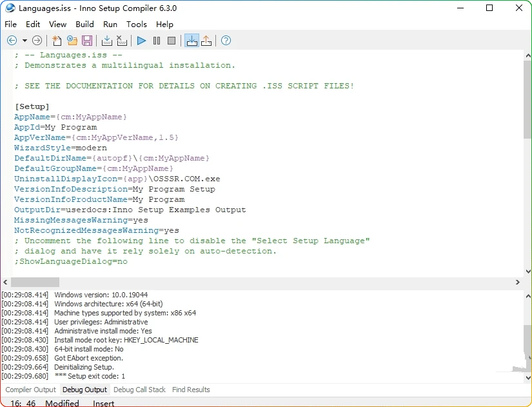Click the 'SEE THE DOCUMENTATION' comment line
532x407 pixels.
pos(184,86)
